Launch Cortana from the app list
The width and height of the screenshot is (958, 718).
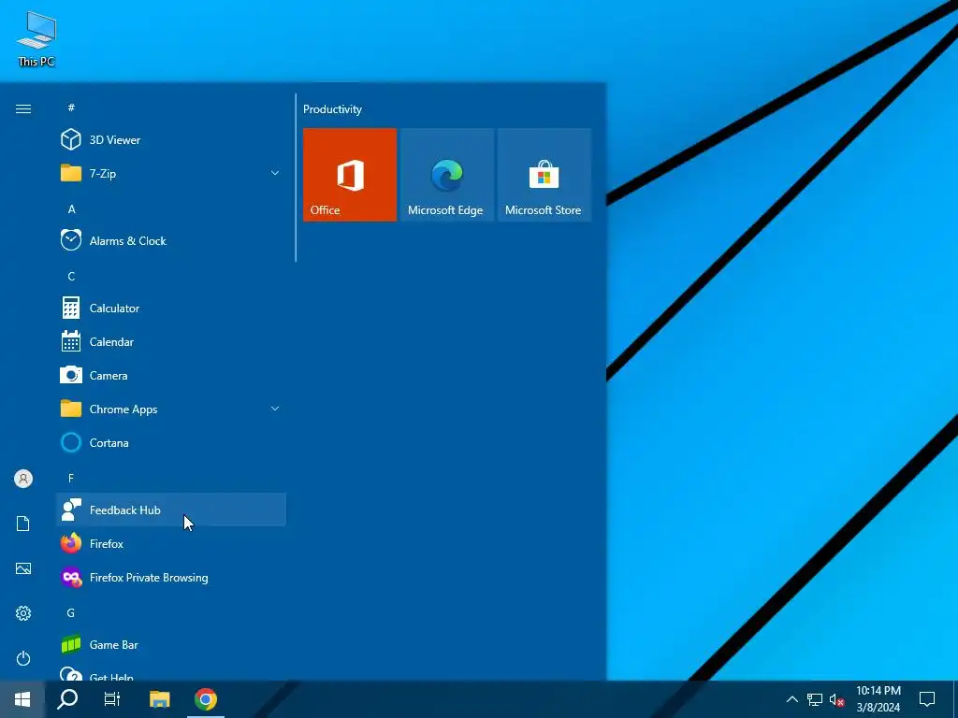coord(171,442)
